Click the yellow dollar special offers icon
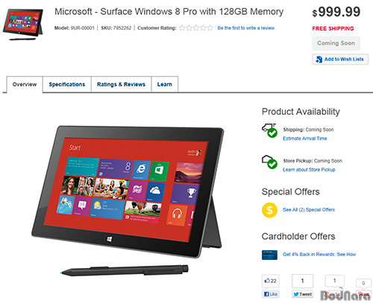The height and width of the screenshot is (303, 373). coord(269,210)
